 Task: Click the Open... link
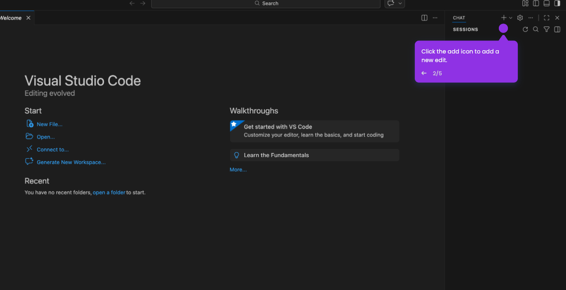click(x=46, y=137)
